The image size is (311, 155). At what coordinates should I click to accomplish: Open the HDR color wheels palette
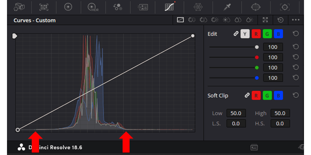pos(93,7)
